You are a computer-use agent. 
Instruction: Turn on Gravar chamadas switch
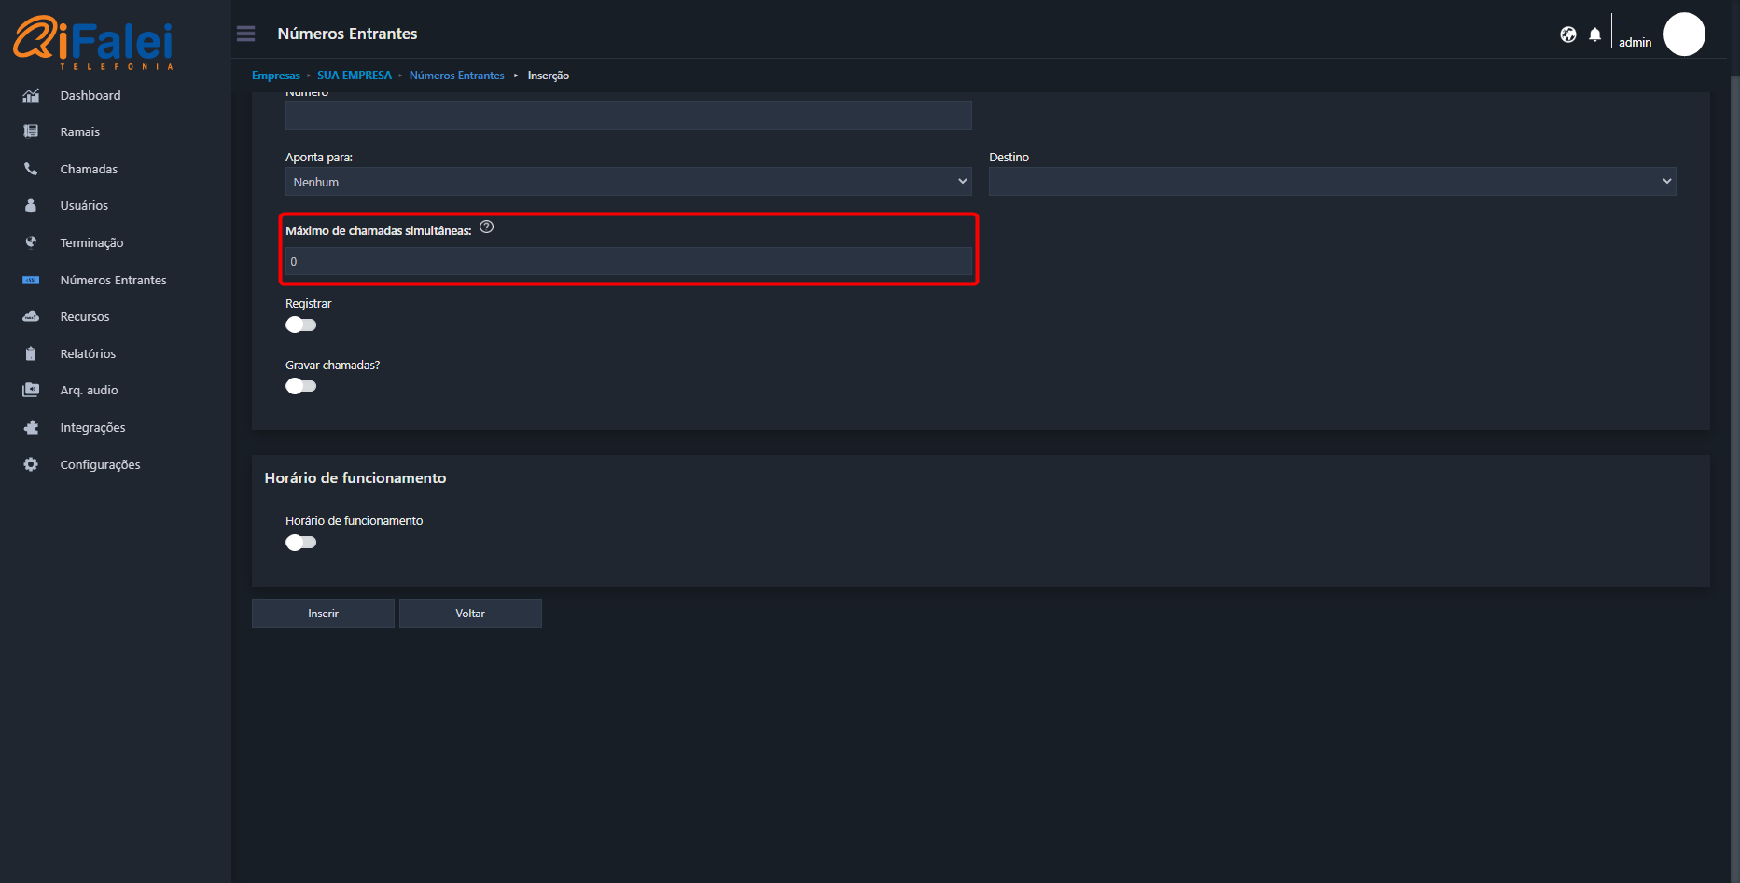tap(300, 386)
